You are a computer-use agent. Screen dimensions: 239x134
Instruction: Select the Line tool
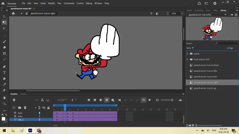coord(4,59)
